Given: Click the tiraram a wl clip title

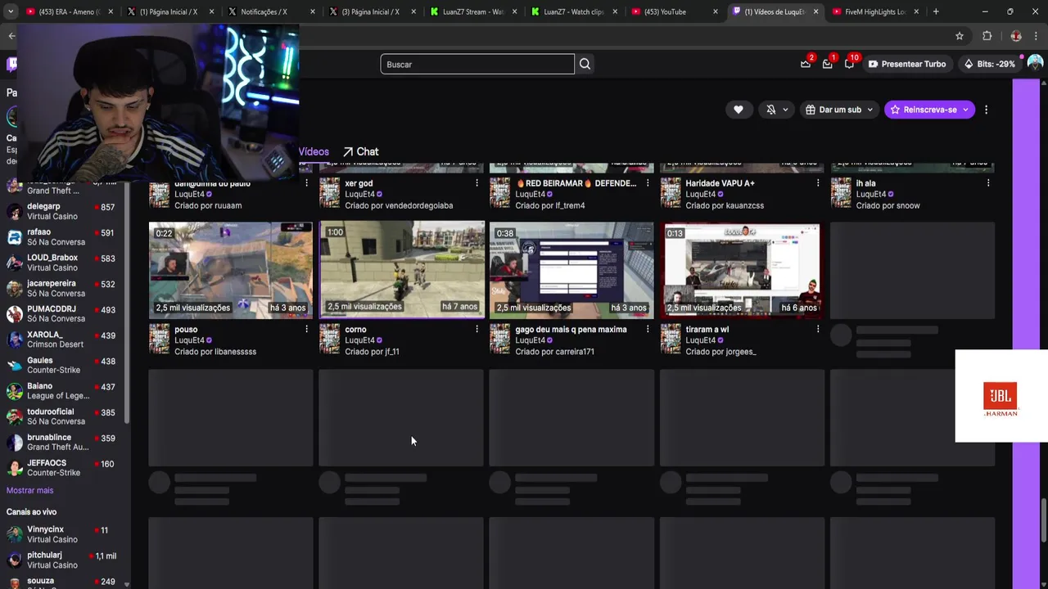Looking at the screenshot, I should pyautogui.click(x=707, y=330).
